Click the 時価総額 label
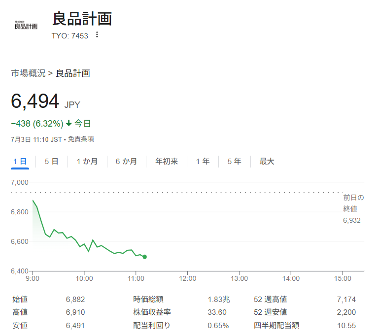Viewport: 378px width, 336px height. (148, 300)
